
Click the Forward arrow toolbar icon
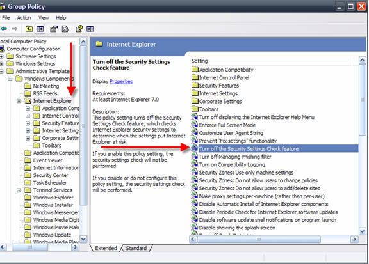[15, 29]
